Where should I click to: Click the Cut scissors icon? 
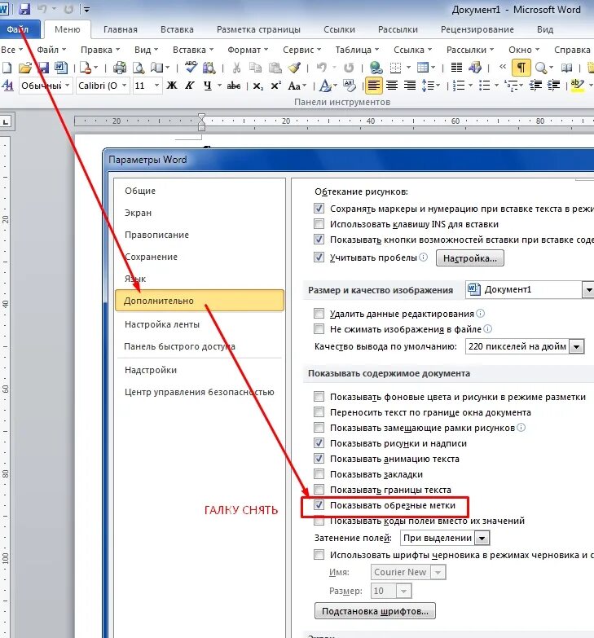click(236, 68)
